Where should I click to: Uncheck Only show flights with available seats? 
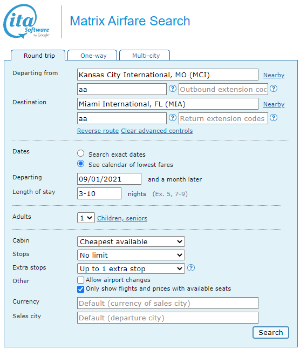pos(80,289)
